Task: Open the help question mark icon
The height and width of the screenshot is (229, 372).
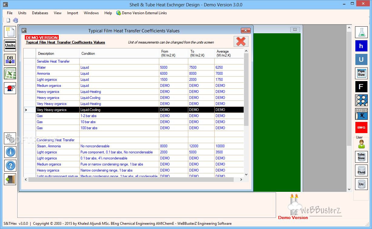Action: pyautogui.click(x=10, y=165)
